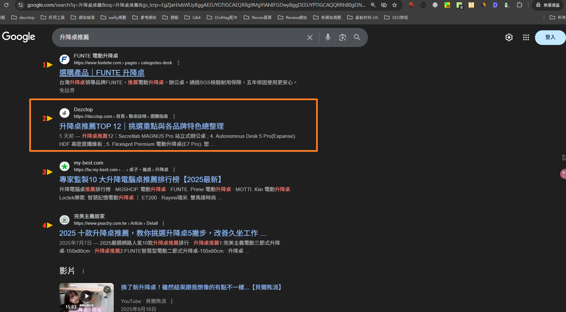
Task: Open the grey globe extension icon
Action: click(435, 5)
